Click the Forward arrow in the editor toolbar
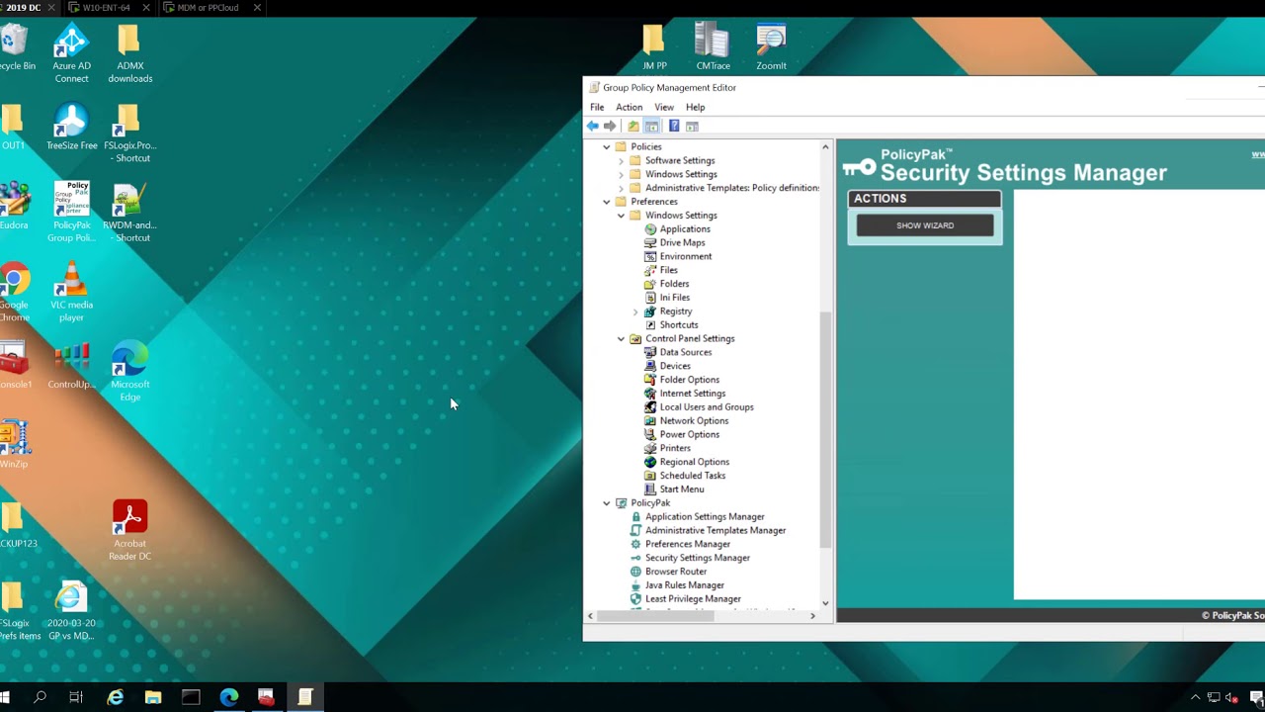 point(610,127)
